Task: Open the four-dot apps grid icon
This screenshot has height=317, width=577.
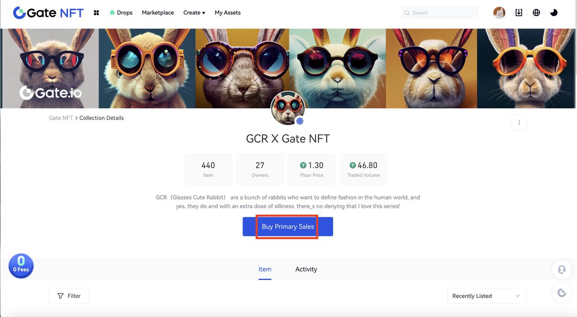Action: pyautogui.click(x=96, y=13)
